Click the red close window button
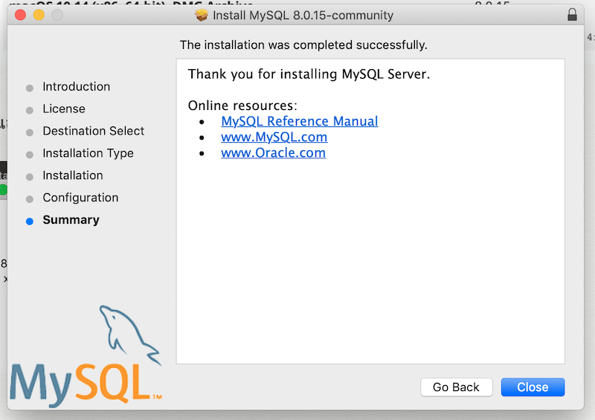 pos(20,15)
